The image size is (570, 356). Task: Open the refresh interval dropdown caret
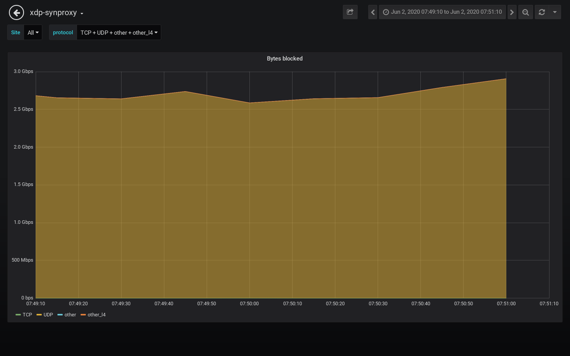coord(555,12)
